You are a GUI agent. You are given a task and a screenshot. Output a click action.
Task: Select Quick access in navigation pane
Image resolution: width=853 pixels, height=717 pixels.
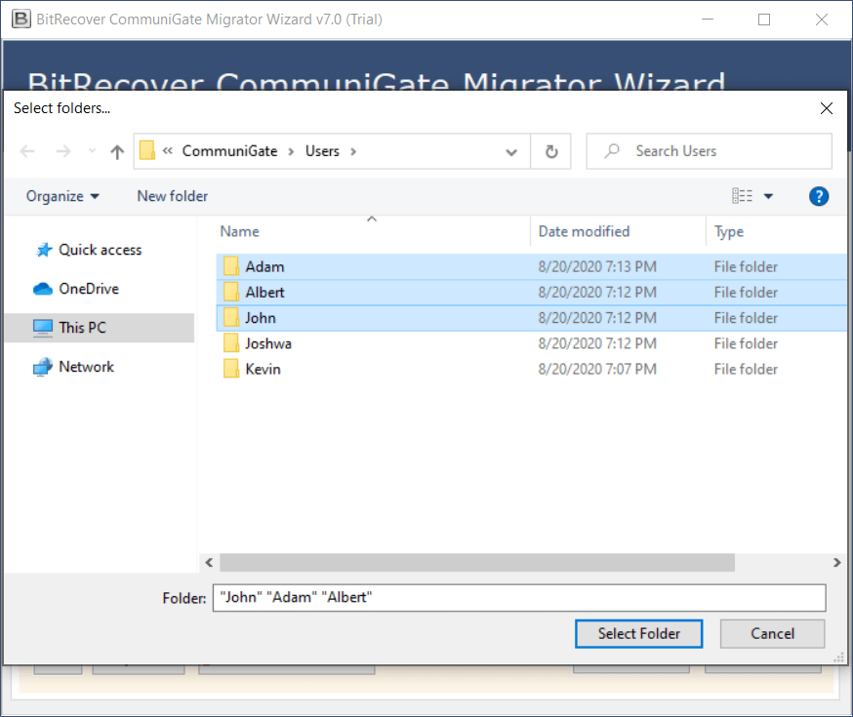tap(101, 250)
